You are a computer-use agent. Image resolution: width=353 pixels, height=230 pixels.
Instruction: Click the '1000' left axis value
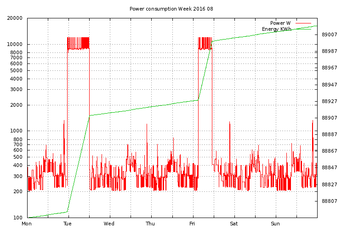(x=16, y=131)
